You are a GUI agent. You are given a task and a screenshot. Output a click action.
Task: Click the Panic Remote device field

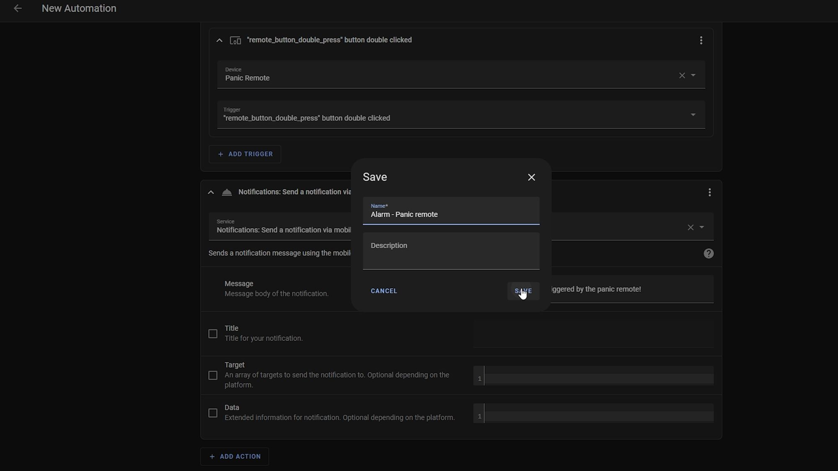tap(461, 75)
